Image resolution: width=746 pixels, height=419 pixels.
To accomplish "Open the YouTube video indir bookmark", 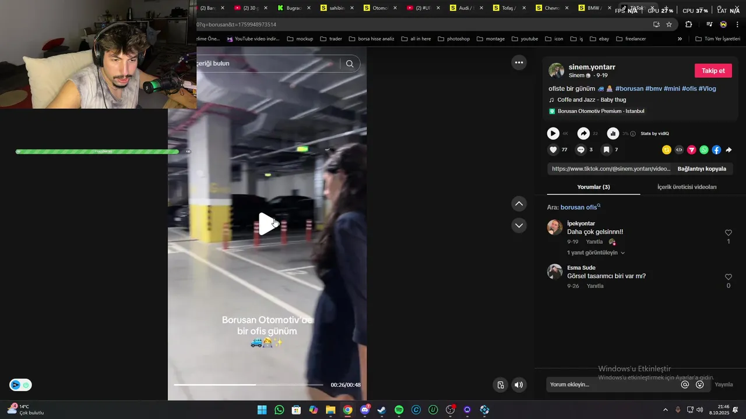I will pos(253,39).
